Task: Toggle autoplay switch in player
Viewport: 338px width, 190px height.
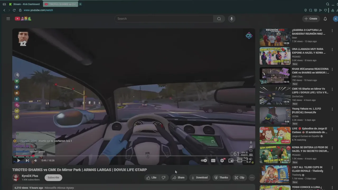Action: (204, 160)
